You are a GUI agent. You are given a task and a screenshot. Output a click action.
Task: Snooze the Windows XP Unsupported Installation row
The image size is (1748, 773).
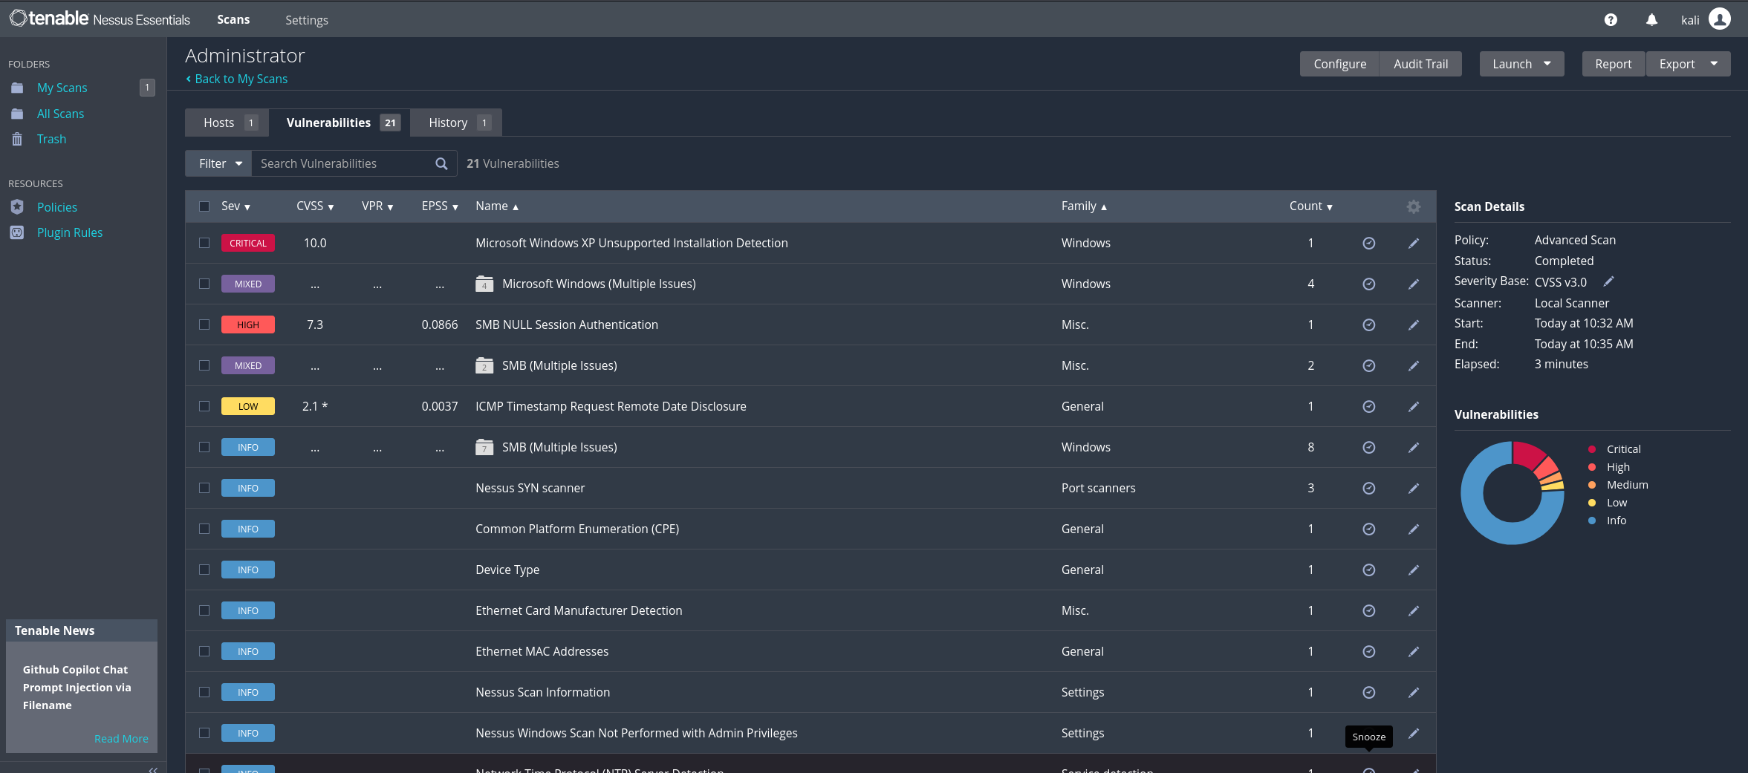[x=1368, y=244]
